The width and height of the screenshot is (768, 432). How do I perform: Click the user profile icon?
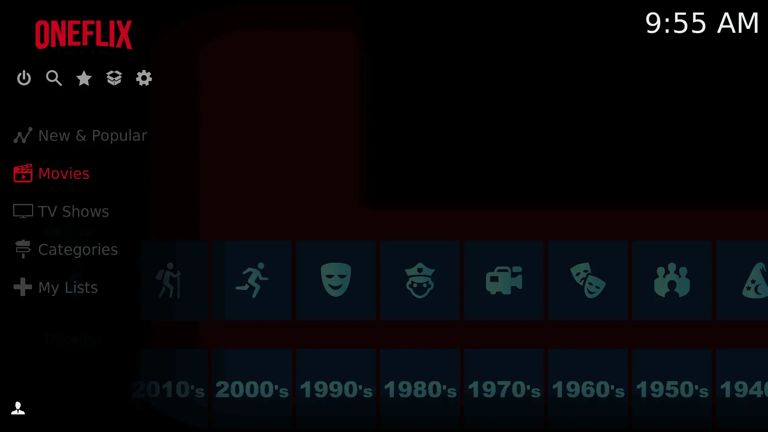pos(18,409)
